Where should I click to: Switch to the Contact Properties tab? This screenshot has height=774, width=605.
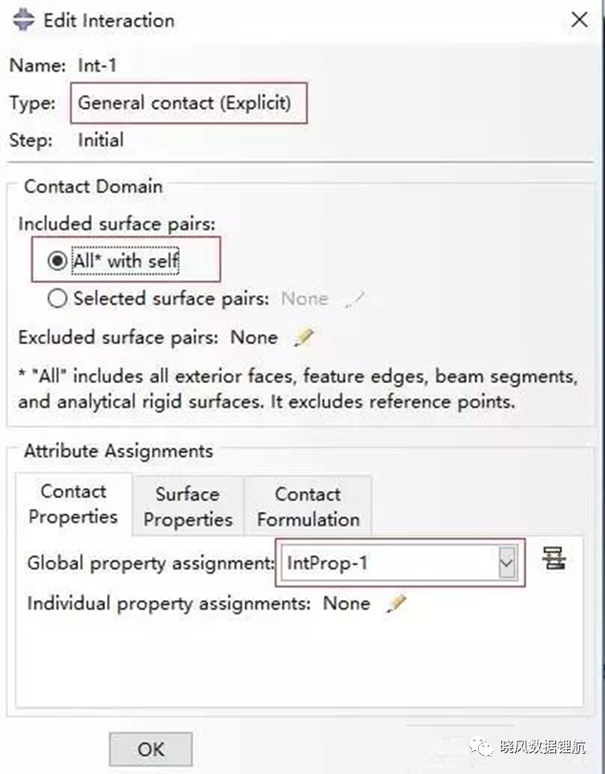(74, 504)
